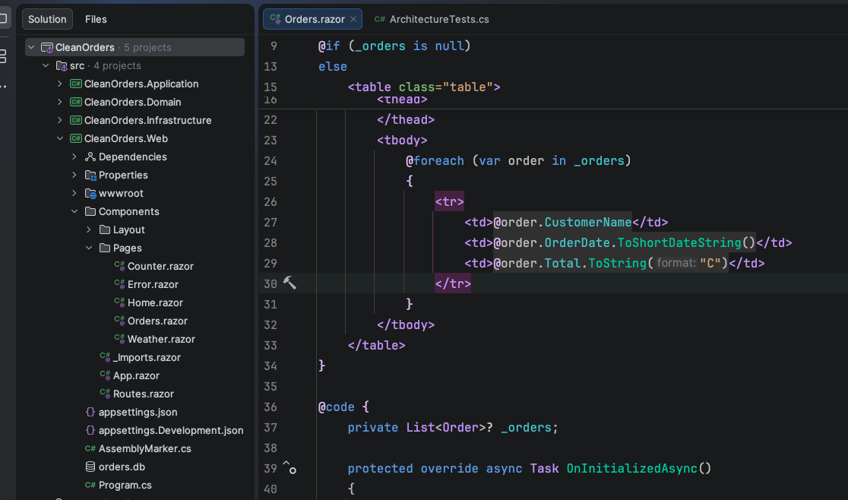Click the orders.db file icon
The image size is (848, 500).
(x=90, y=467)
